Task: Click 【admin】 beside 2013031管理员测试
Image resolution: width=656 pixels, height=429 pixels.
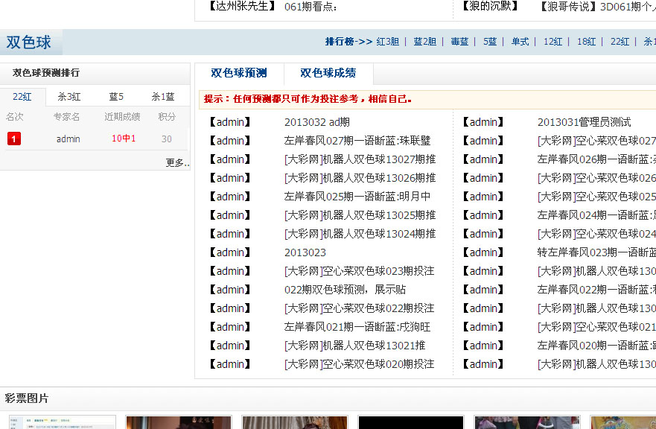Action: (483, 122)
